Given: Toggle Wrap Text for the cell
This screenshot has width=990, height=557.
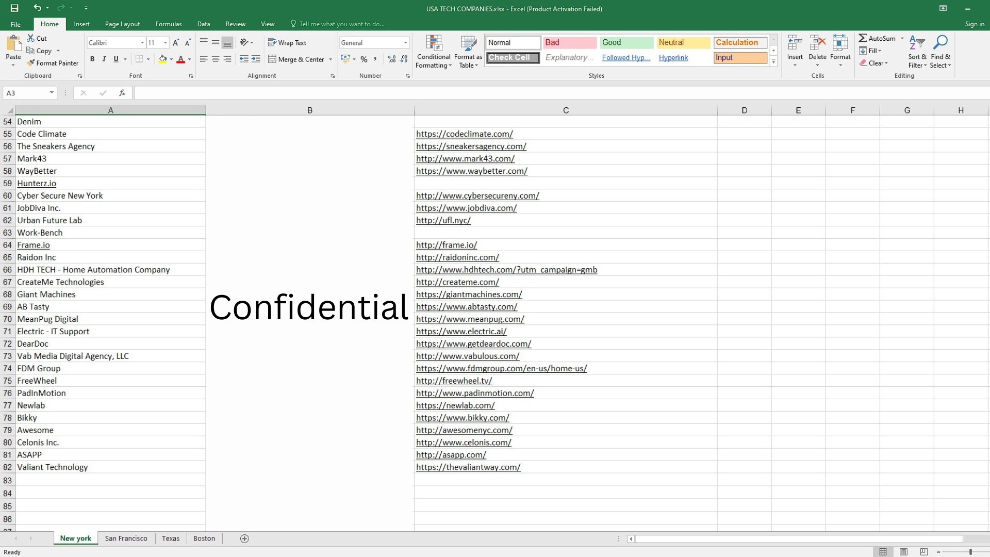Looking at the screenshot, I should coord(287,43).
